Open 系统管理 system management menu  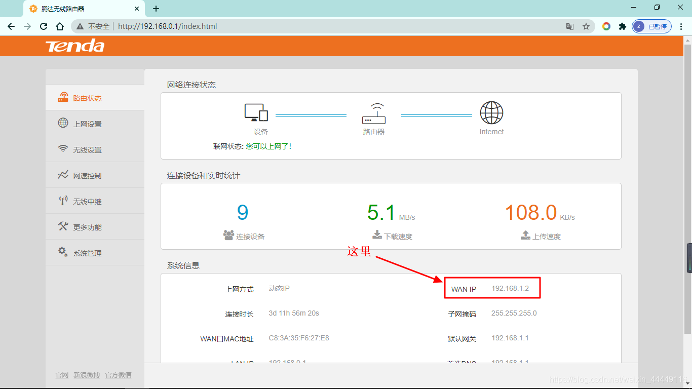tap(95, 253)
